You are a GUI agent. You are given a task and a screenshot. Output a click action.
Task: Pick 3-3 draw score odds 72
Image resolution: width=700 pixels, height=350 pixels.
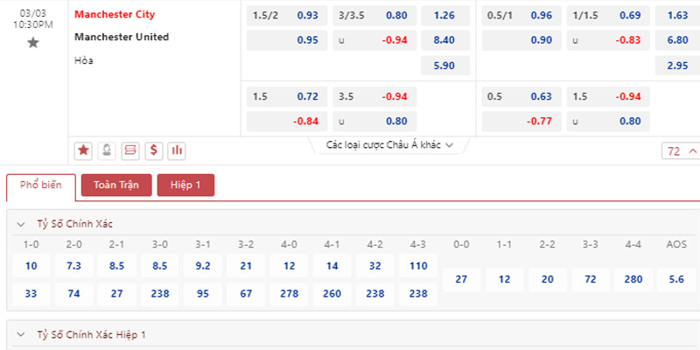point(591,279)
